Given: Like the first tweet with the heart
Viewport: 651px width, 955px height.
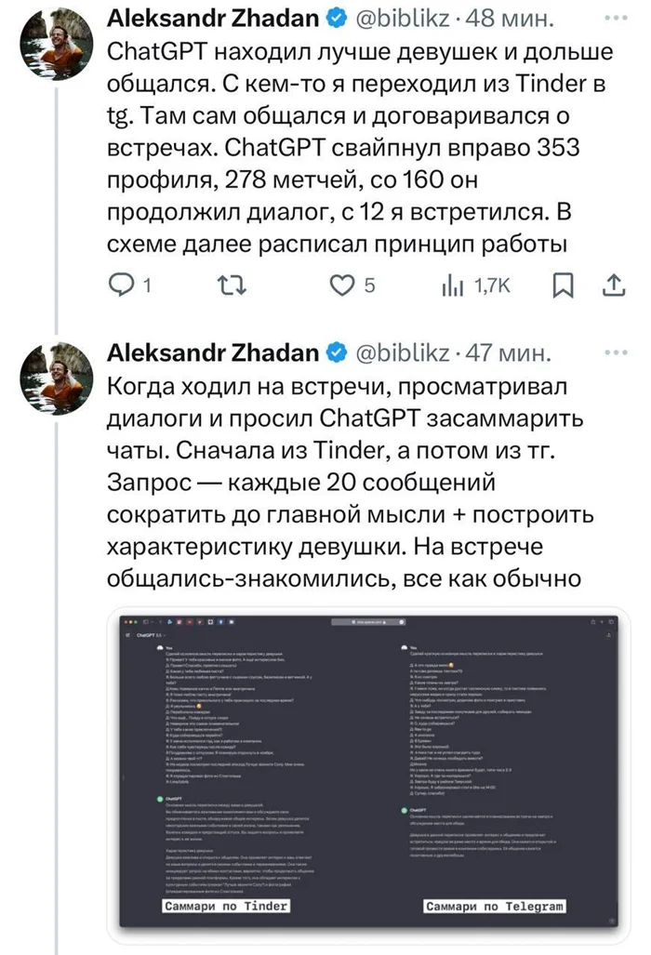Looking at the screenshot, I should click(345, 286).
